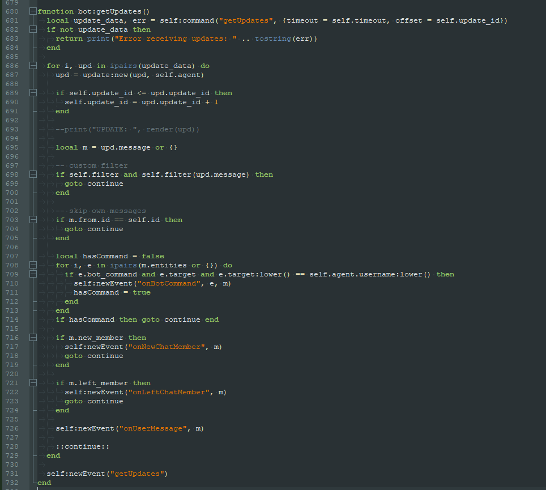The height and width of the screenshot is (490, 546).
Task: Fold the m.entities for loop
Action: point(33,265)
